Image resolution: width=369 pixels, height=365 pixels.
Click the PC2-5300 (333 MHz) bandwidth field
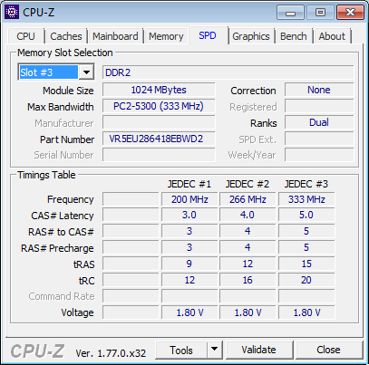159,106
